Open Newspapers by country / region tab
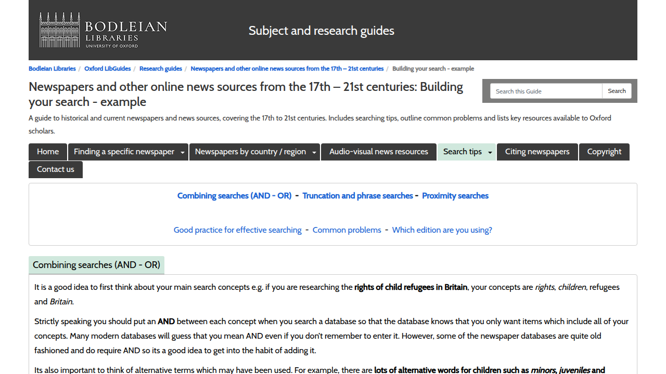The width and height of the screenshot is (666, 374). [x=250, y=152]
